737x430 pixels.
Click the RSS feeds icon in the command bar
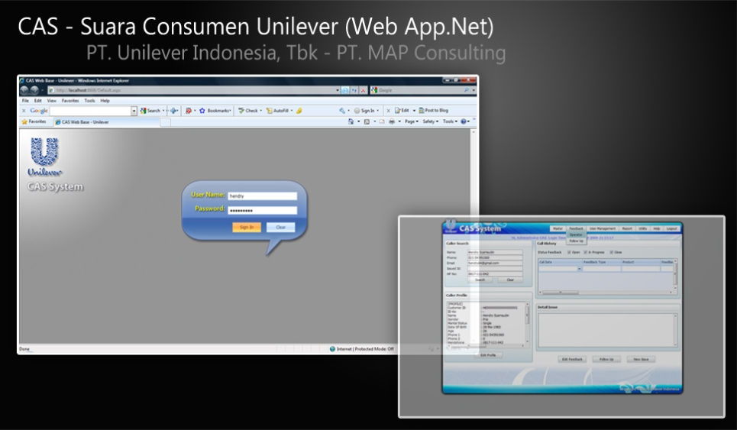pyautogui.click(x=367, y=121)
